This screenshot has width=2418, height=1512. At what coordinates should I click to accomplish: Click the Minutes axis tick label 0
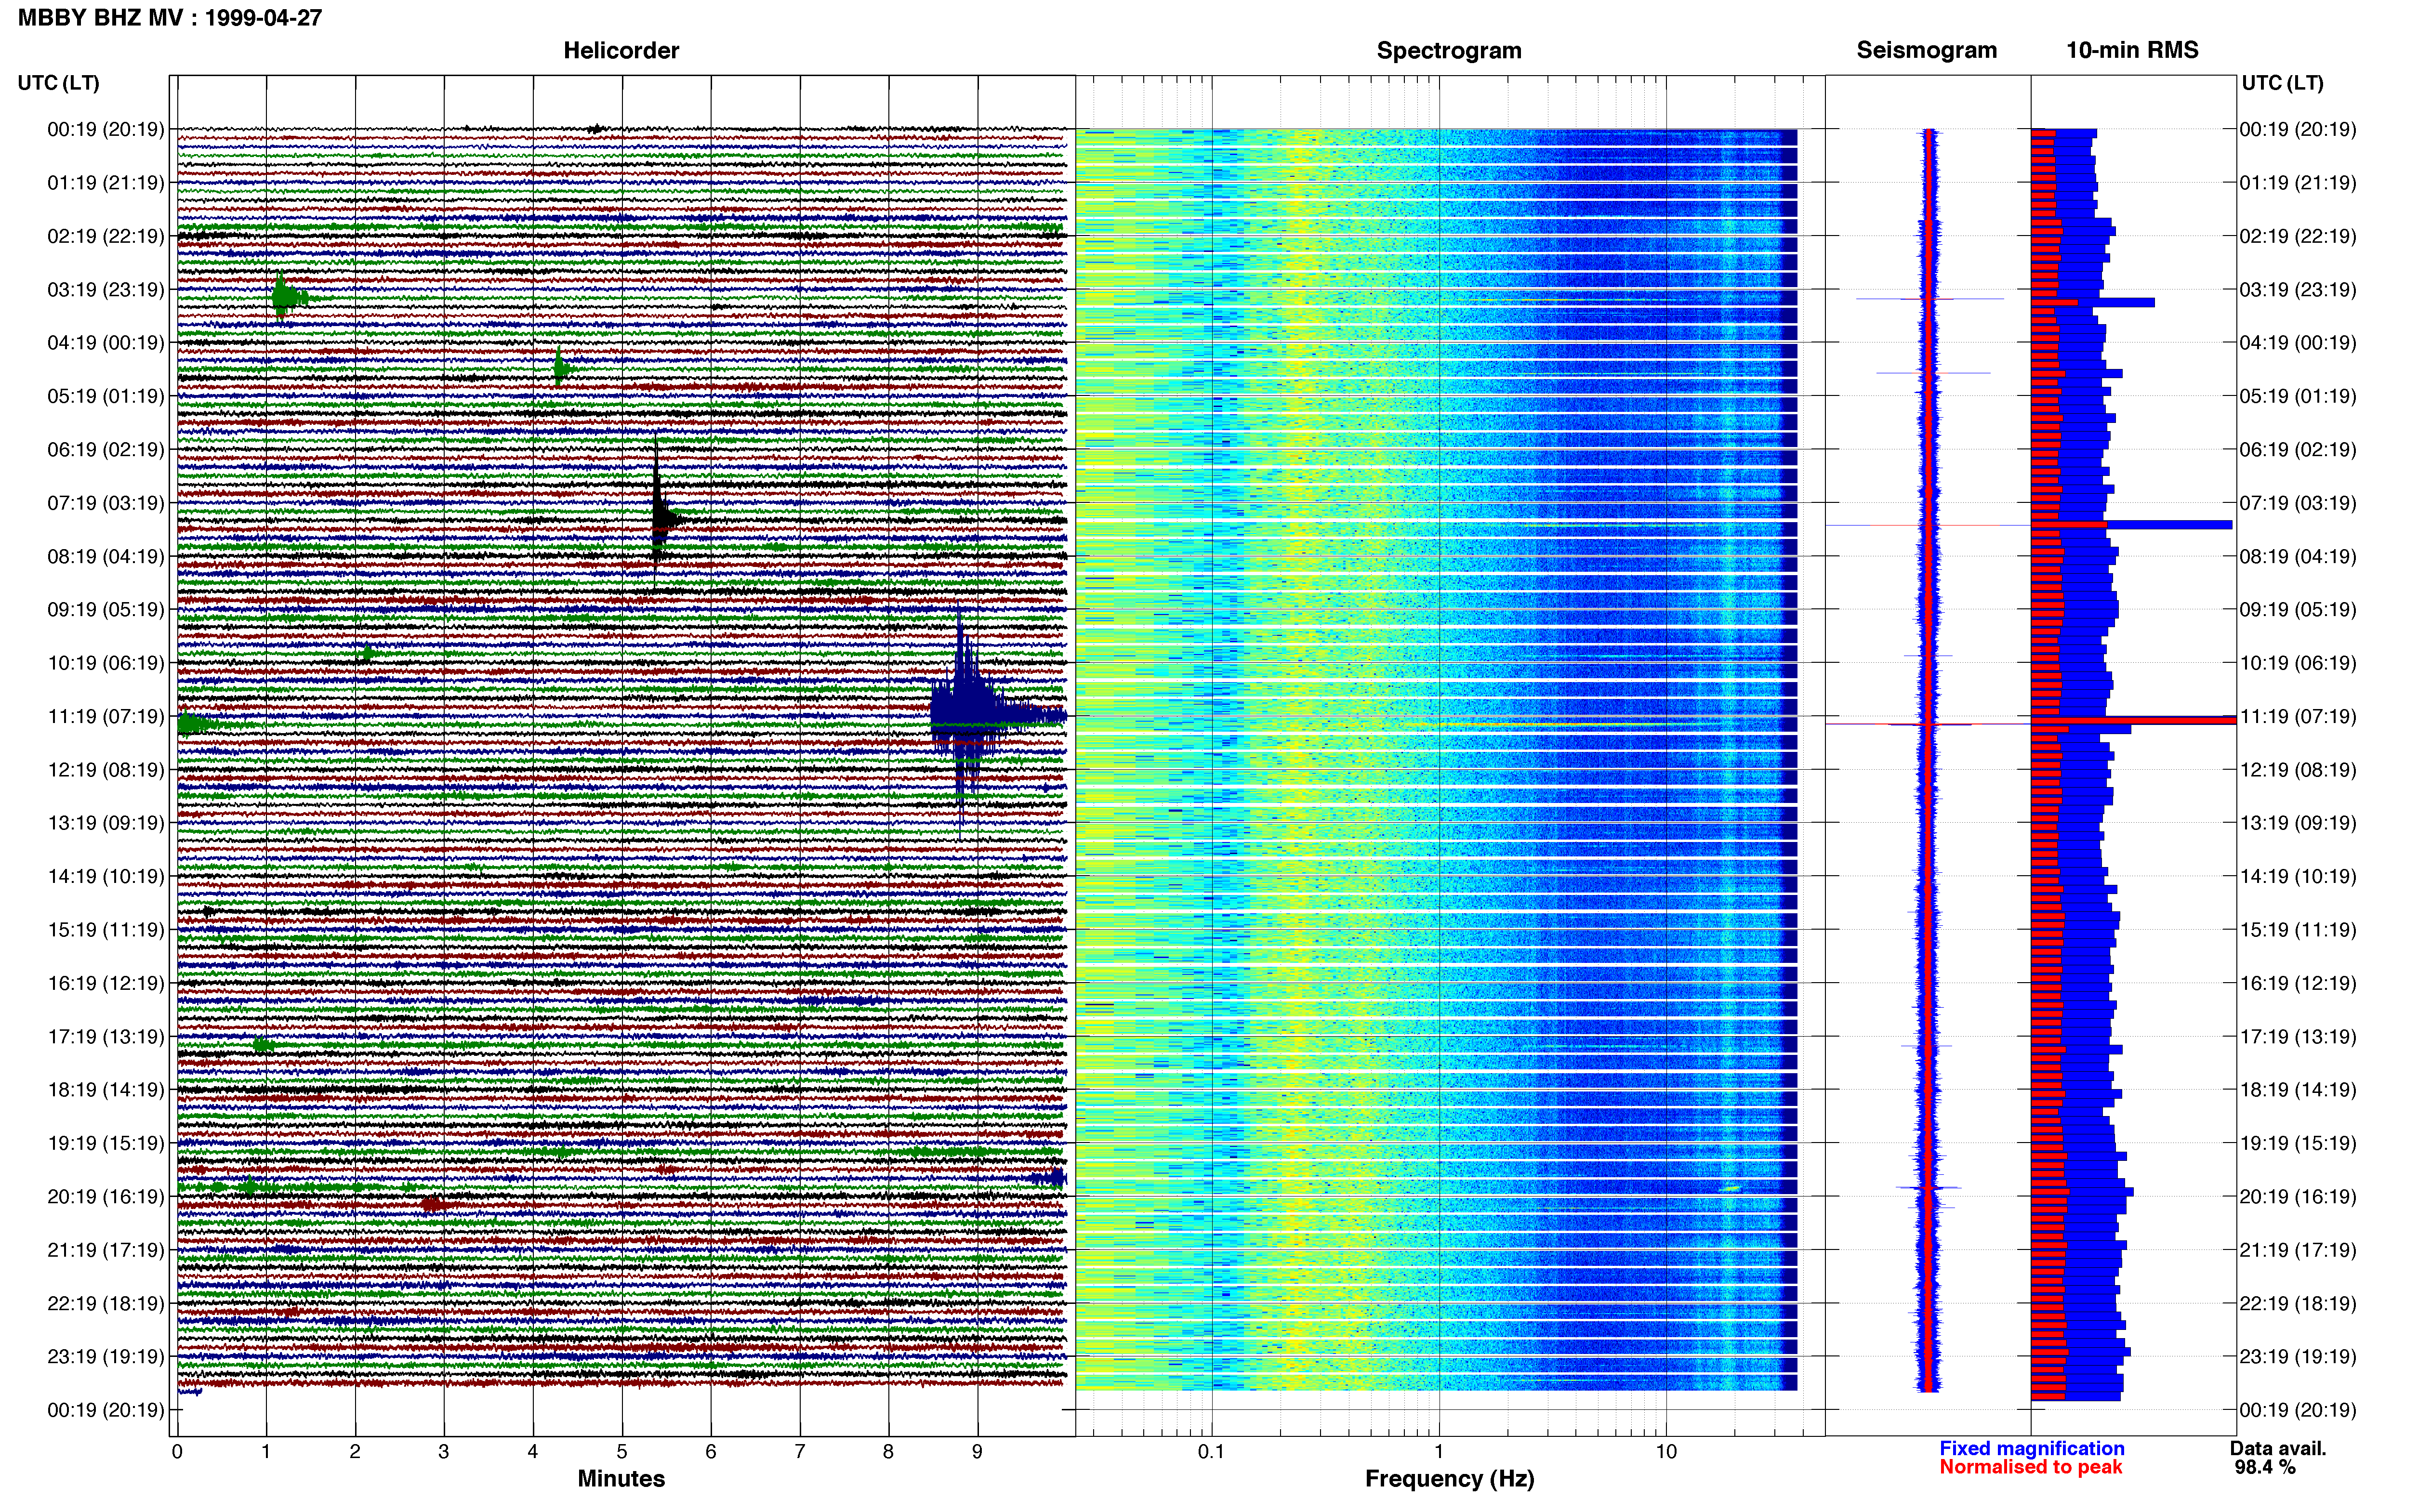click(177, 1452)
